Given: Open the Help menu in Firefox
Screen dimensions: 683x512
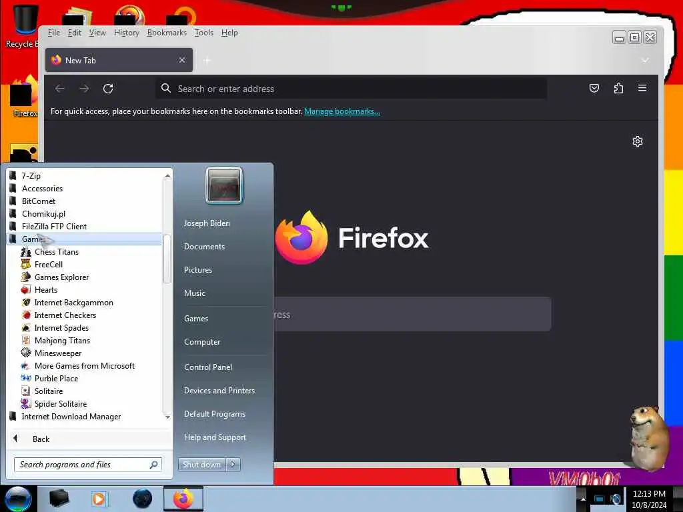Looking at the screenshot, I should click(x=229, y=33).
